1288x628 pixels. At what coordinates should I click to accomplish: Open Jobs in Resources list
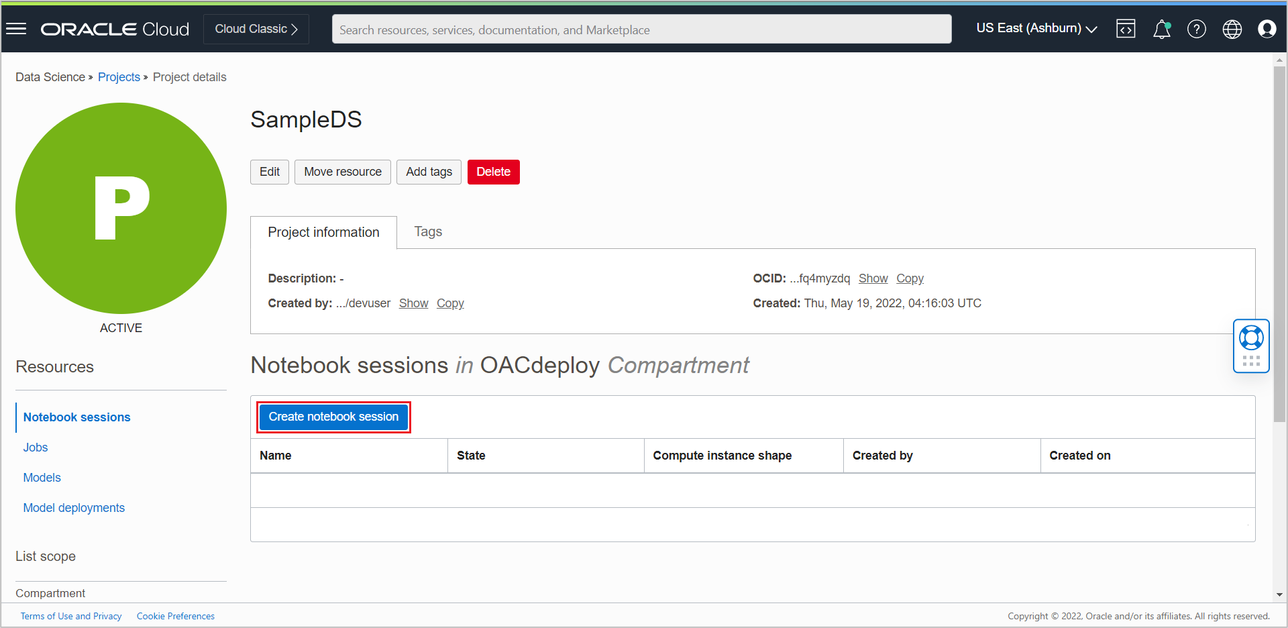point(36,448)
